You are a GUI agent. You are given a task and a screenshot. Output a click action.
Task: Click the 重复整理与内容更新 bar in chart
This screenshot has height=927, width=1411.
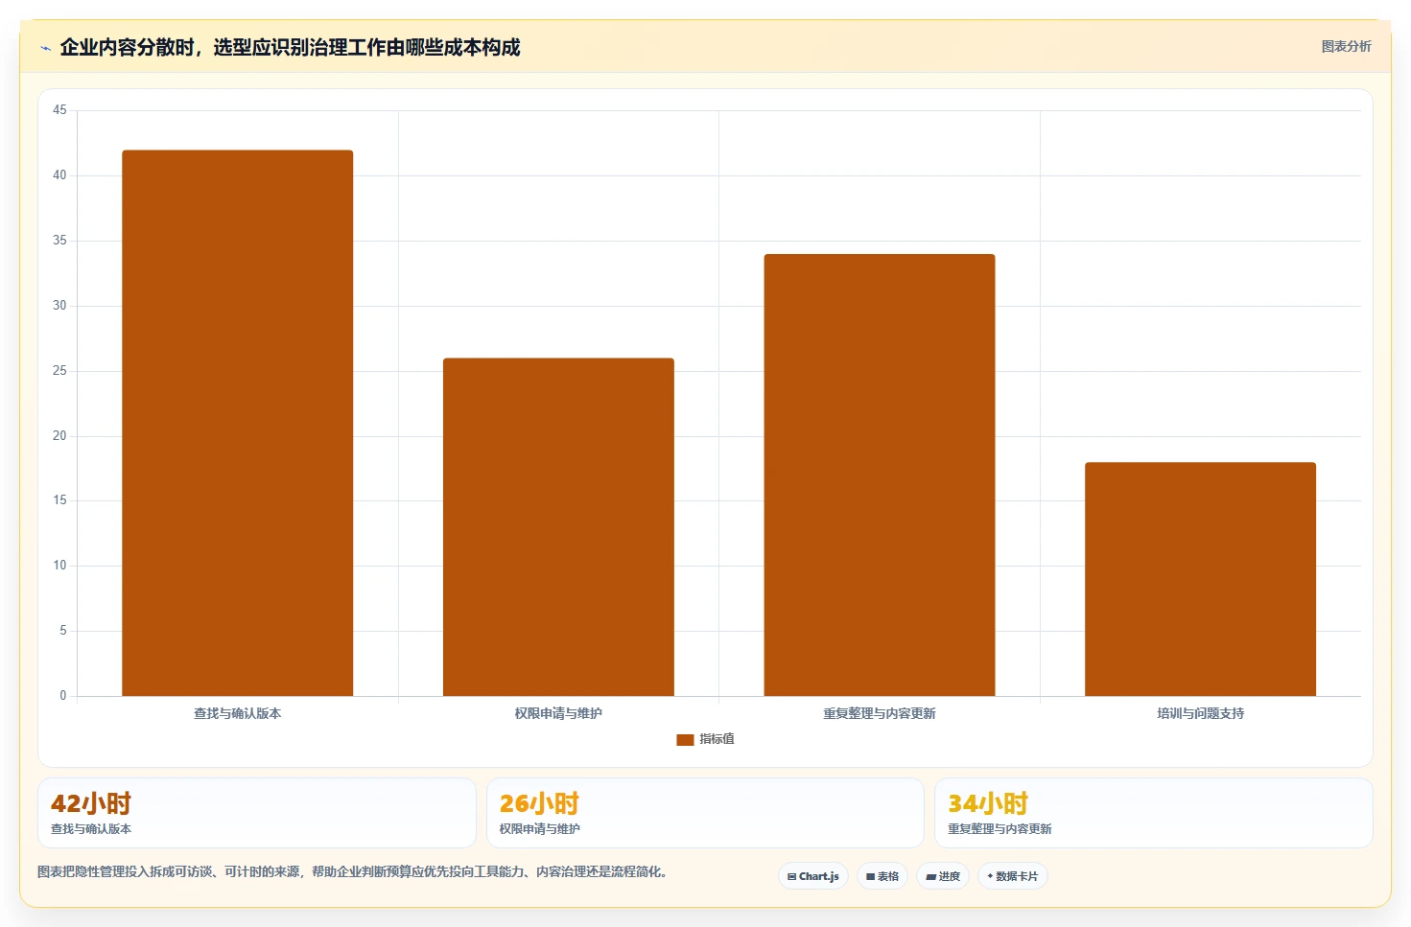880,475
